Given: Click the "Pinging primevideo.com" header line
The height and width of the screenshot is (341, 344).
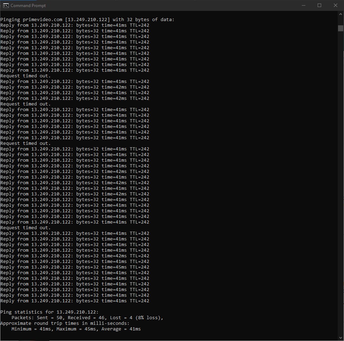Looking at the screenshot, I should click(87, 20).
